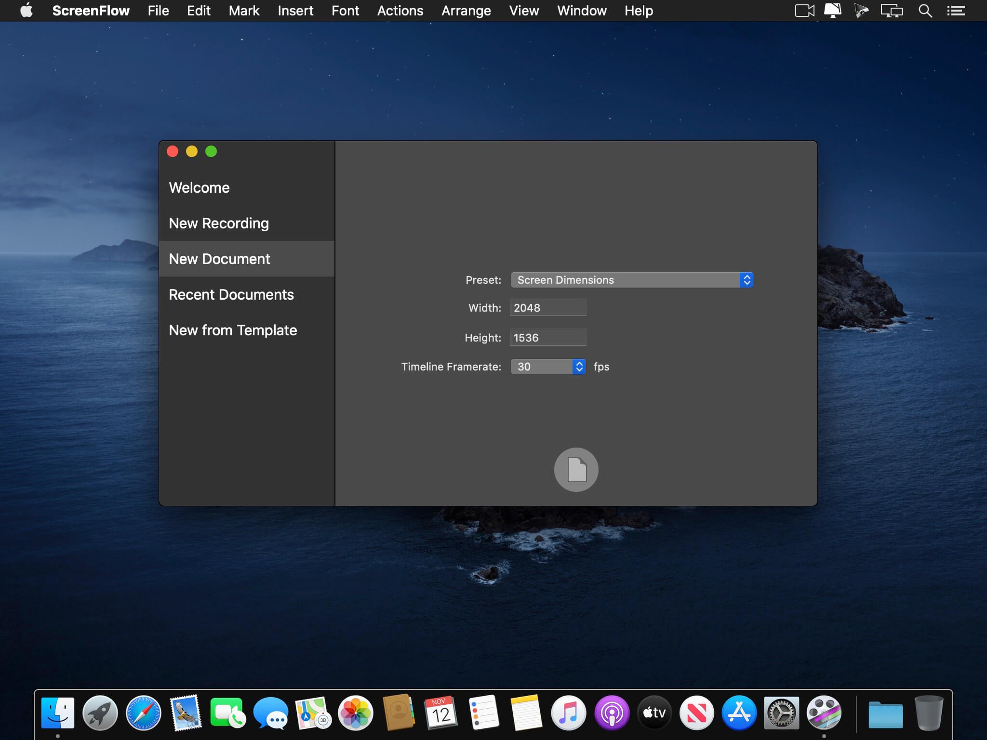Expand the Timeline Framerate combo box
The width and height of the screenshot is (987, 740).
point(579,367)
